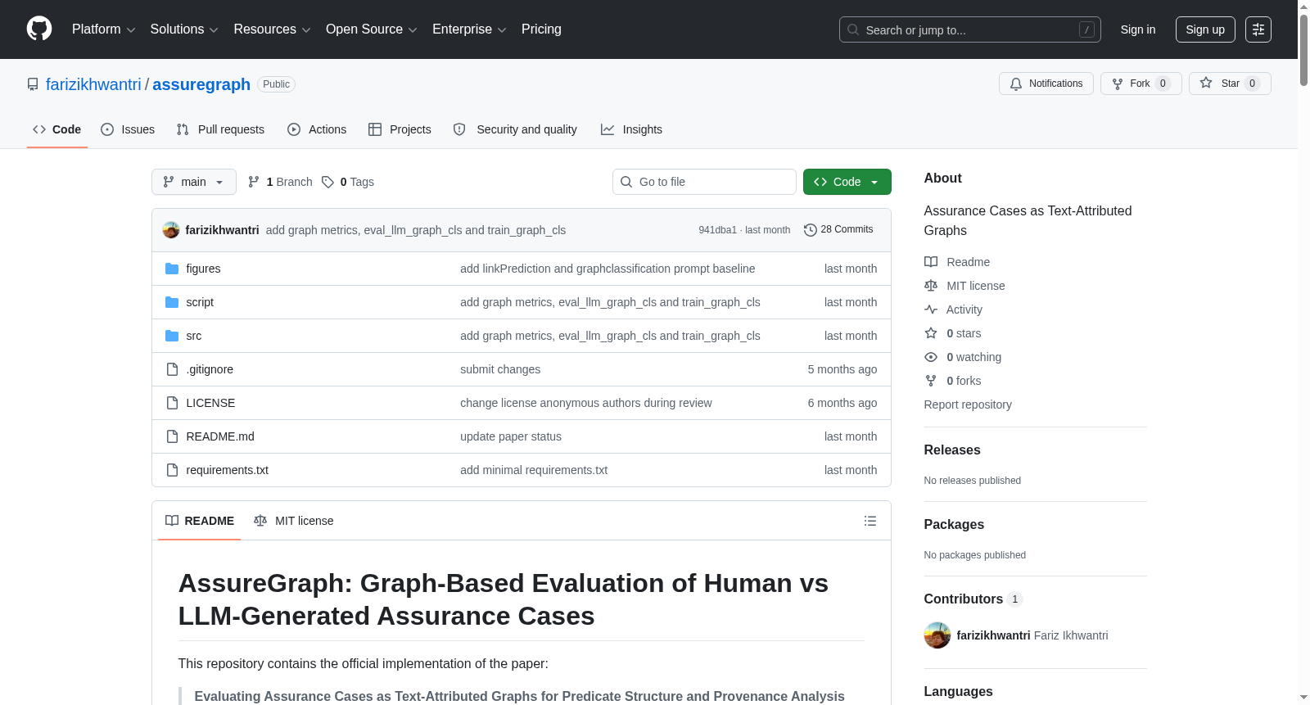The height and width of the screenshot is (705, 1310).
Task: Open the main branch selector dropdown
Action: click(194, 182)
